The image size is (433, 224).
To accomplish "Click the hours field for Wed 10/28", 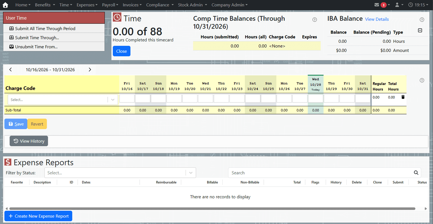I will pyautogui.click(x=316, y=98).
